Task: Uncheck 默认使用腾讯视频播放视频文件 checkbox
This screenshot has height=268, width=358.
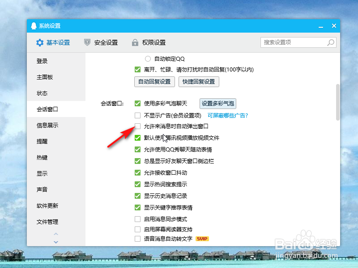Action: pos(137,138)
